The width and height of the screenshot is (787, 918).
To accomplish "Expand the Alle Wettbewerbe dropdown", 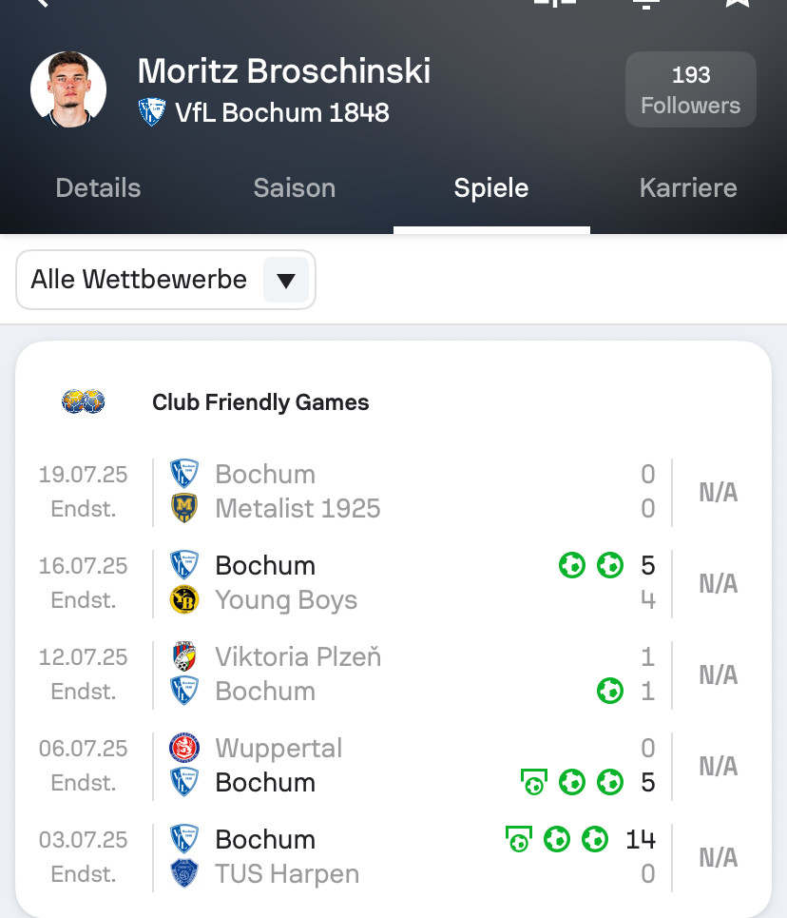I will (139, 280).
